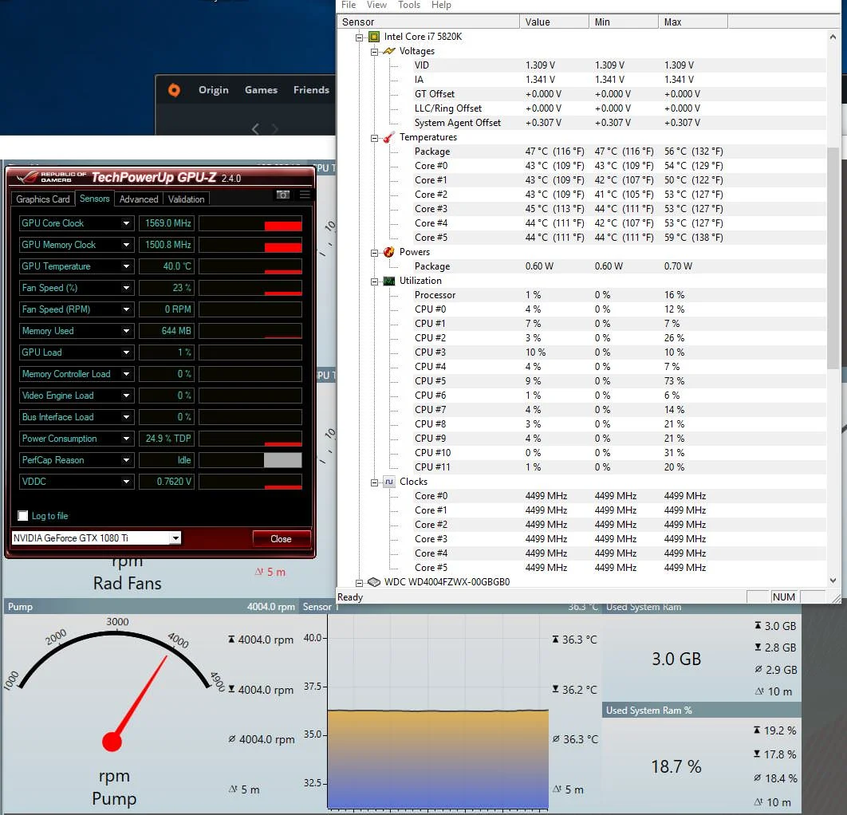
Task: Click the sensor list scroll down arrow
Action: point(833,581)
